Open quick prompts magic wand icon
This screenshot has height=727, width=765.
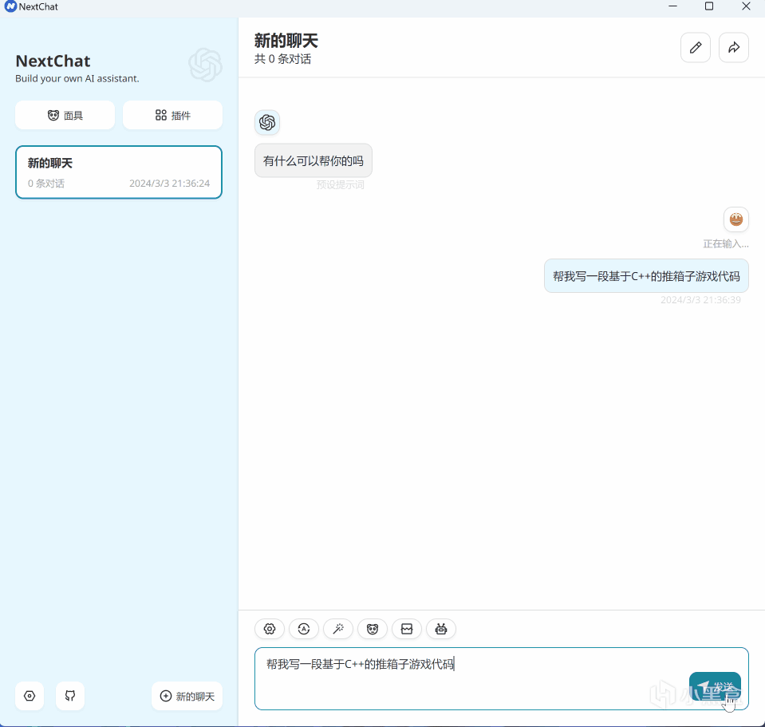click(x=338, y=629)
